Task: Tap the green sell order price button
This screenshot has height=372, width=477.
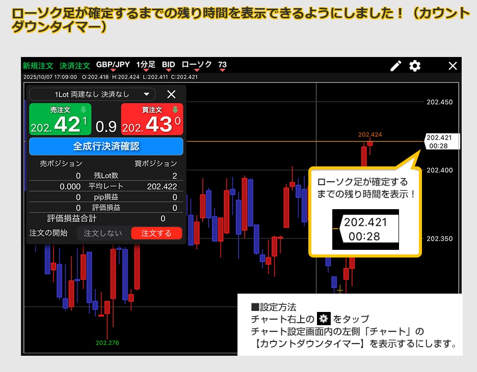Action: click(60, 119)
